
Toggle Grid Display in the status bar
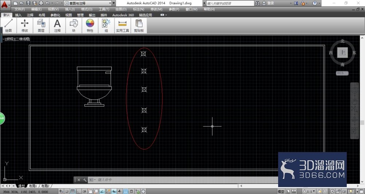point(72,191)
